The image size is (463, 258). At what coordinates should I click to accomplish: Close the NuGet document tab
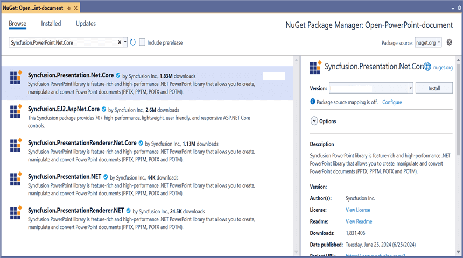pyautogui.click(x=75, y=8)
